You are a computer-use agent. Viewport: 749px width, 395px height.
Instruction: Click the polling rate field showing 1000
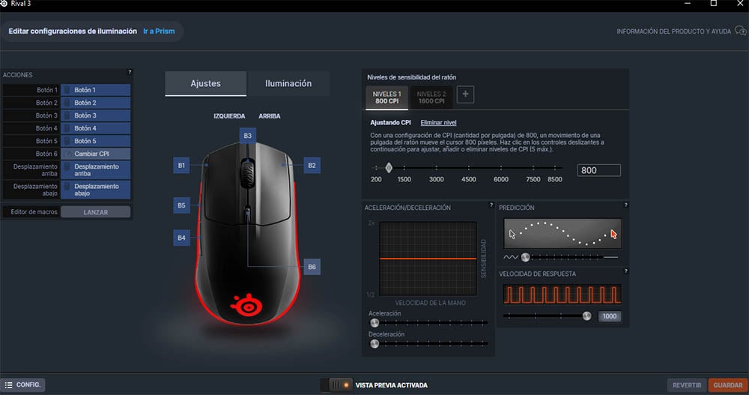pyautogui.click(x=610, y=316)
